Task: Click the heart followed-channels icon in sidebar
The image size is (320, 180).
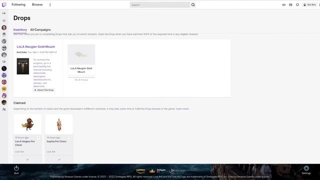Action: 4,21
